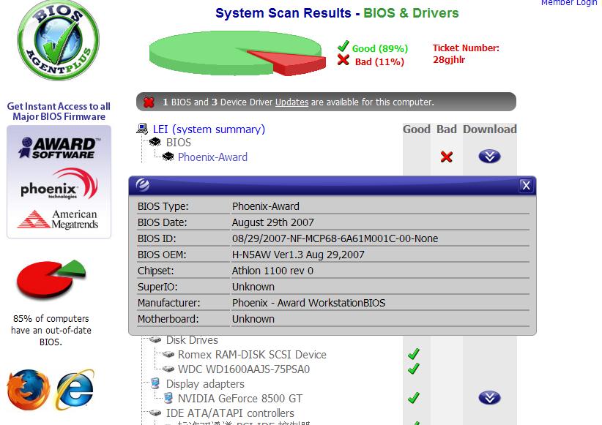
Task: Click the 85% of computers out-of-date text
Action: click(x=51, y=330)
